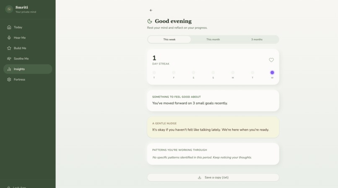The height and width of the screenshot is (188, 338).
Task: Click the Friday streak dot
Action: coord(174,73)
